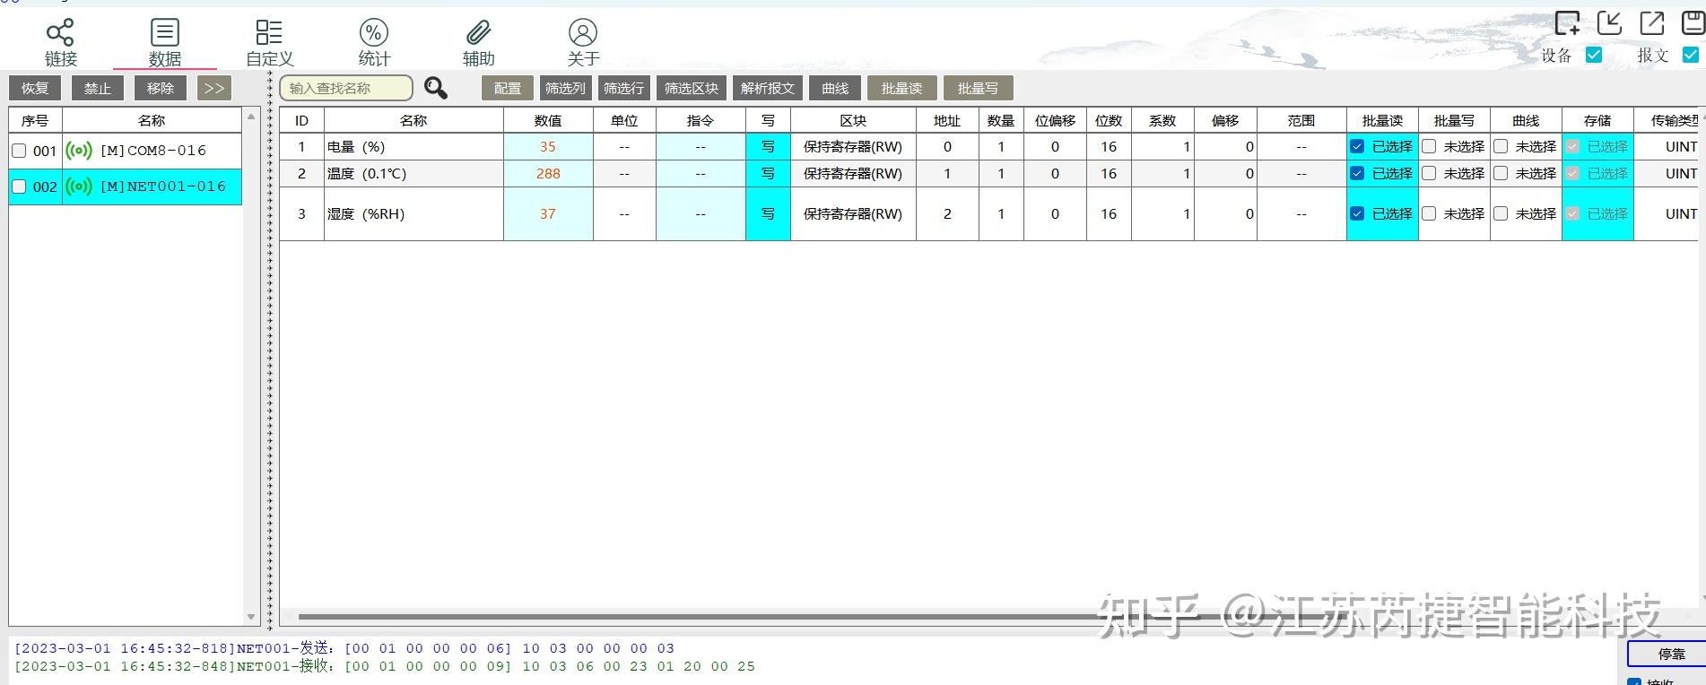This screenshot has height=685, width=1706.
Task: Uncheck 批量读 for 电量 row
Action: click(1357, 146)
